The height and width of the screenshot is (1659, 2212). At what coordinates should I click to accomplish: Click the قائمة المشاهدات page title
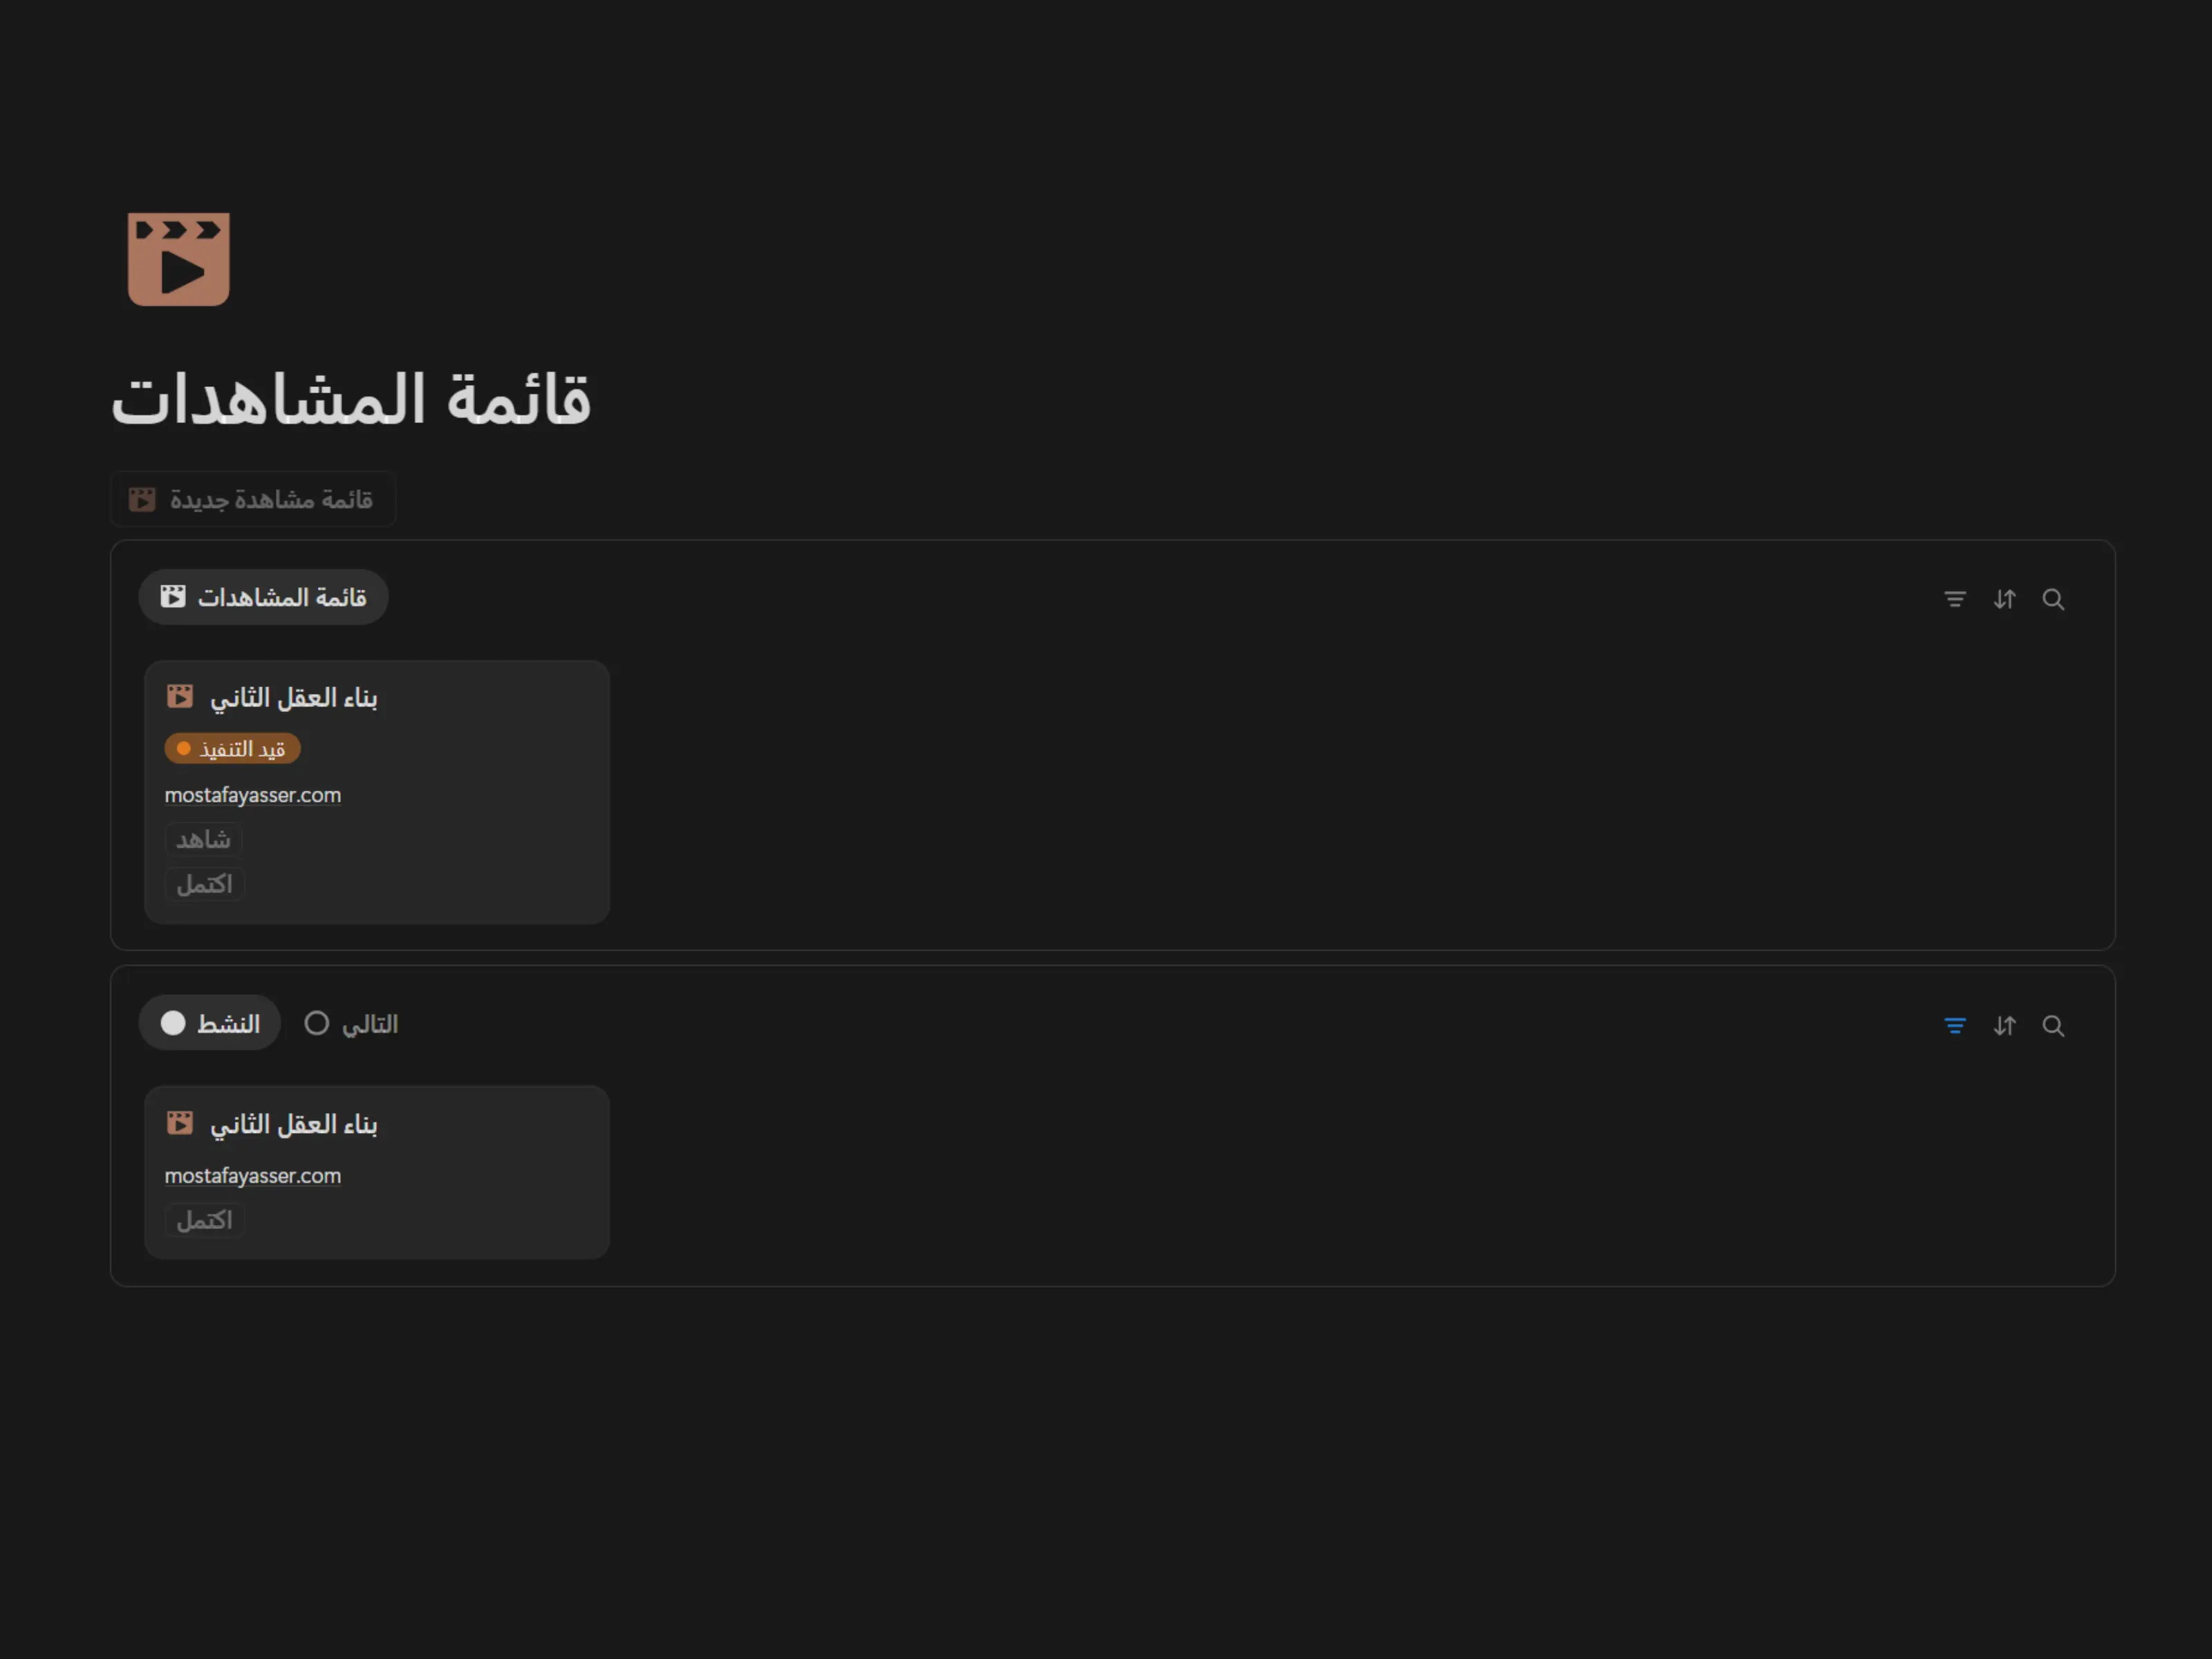pyautogui.click(x=351, y=398)
